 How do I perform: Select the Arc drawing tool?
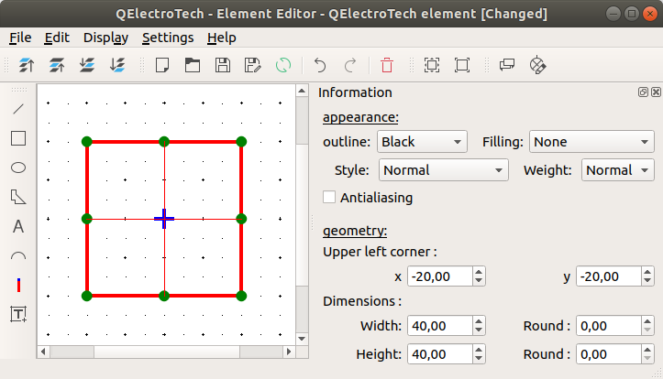point(18,255)
